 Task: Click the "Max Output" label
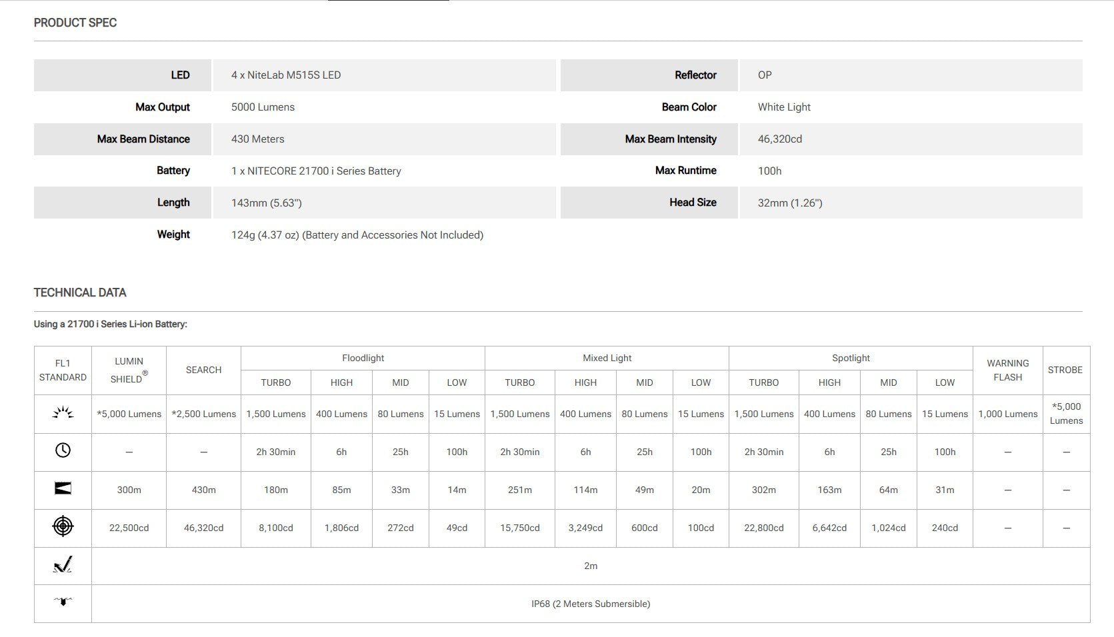click(x=163, y=107)
